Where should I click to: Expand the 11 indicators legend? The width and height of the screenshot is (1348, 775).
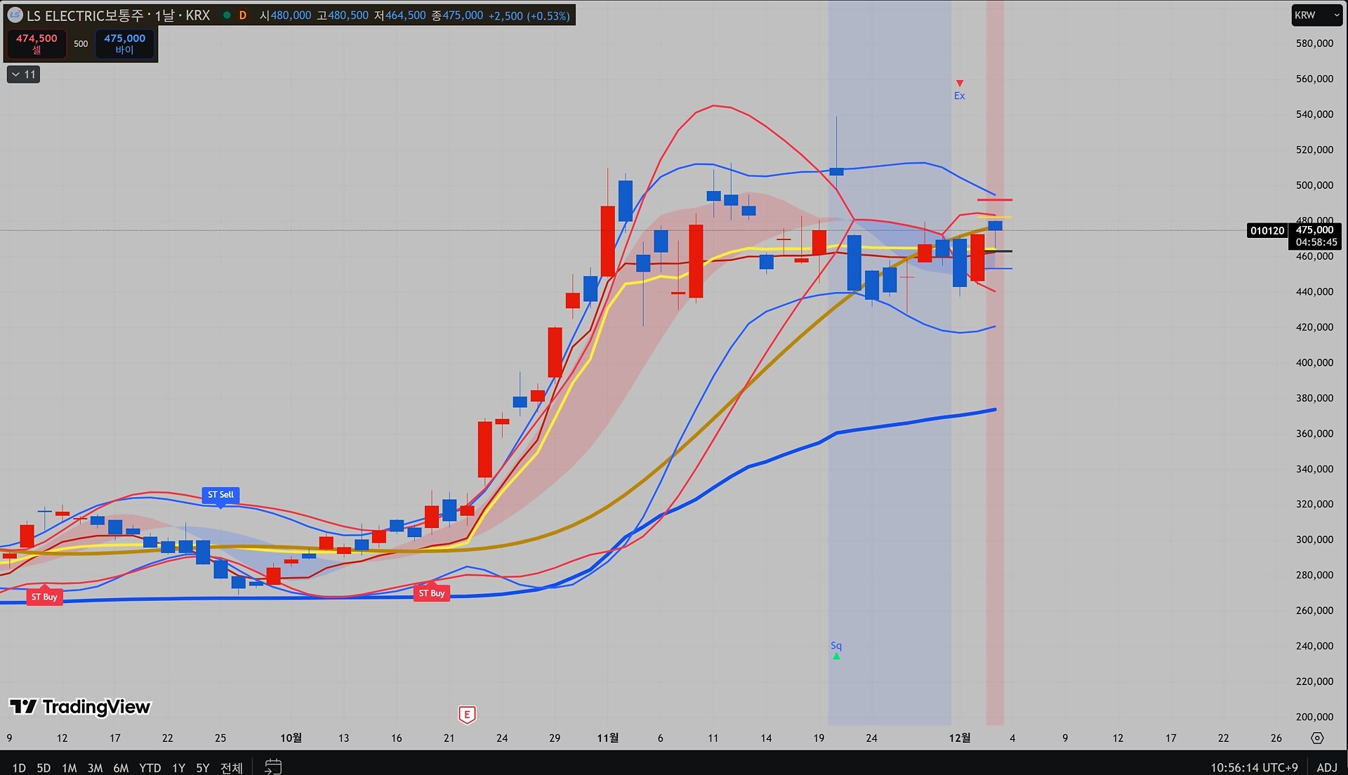(x=23, y=74)
